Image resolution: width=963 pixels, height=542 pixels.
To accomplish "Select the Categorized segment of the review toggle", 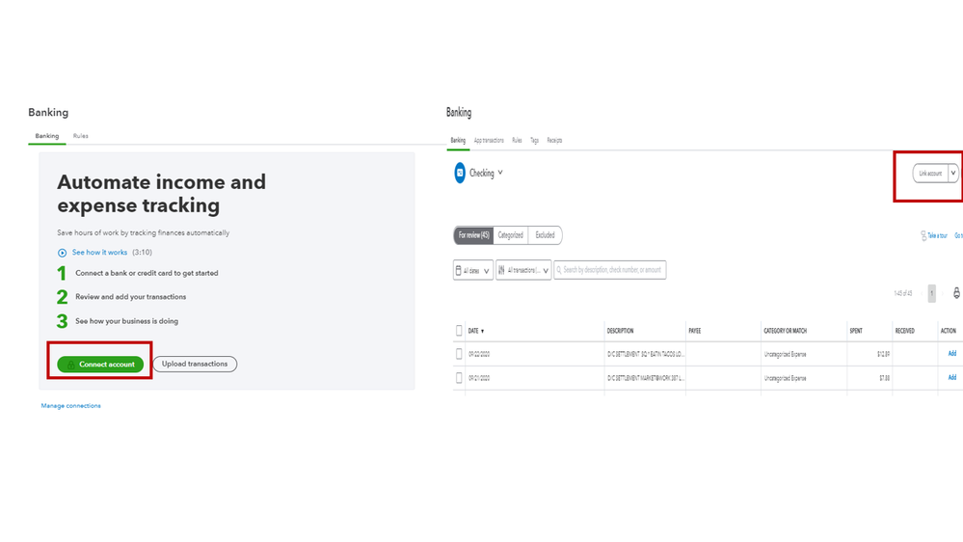I will click(510, 235).
